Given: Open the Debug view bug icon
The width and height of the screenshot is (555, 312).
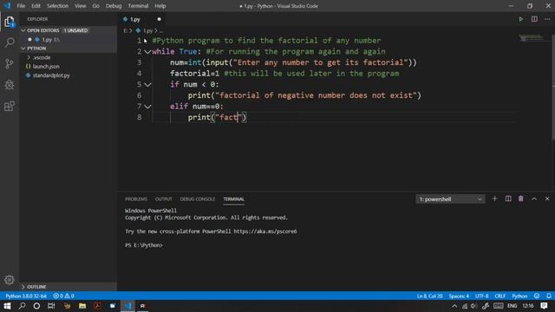Looking at the screenshot, I should pyautogui.click(x=10, y=85).
